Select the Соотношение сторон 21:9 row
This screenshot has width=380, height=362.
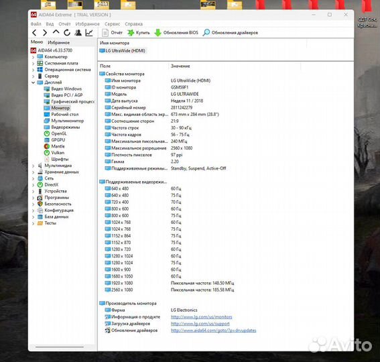click(x=142, y=121)
